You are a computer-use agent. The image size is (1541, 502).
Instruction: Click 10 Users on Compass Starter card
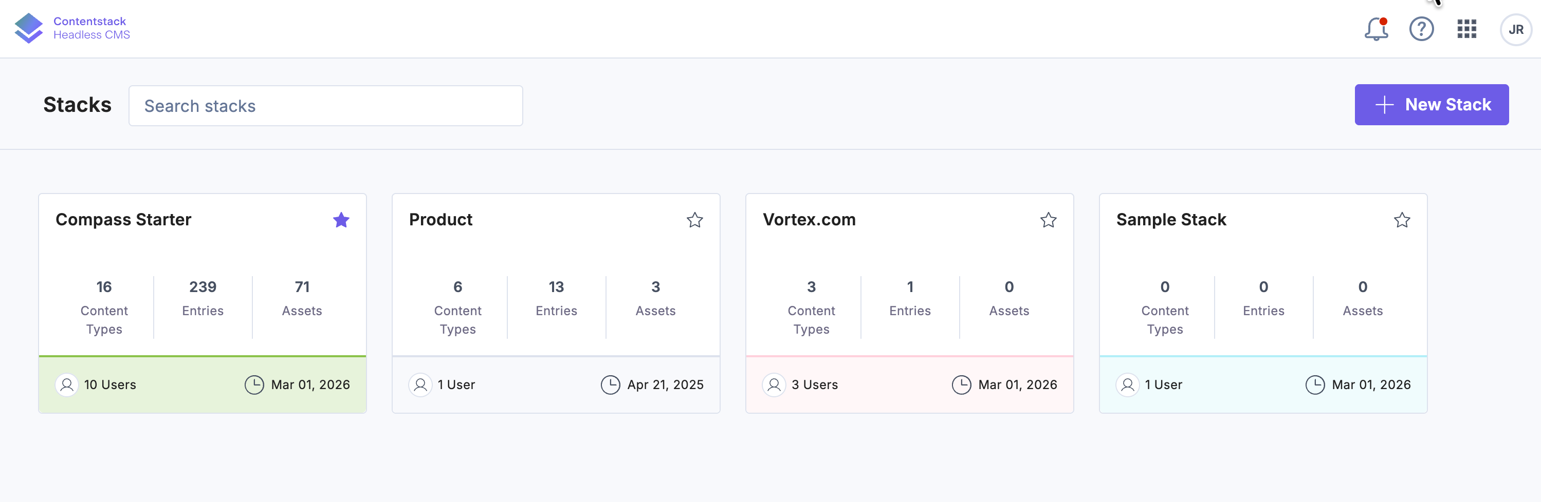point(109,385)
